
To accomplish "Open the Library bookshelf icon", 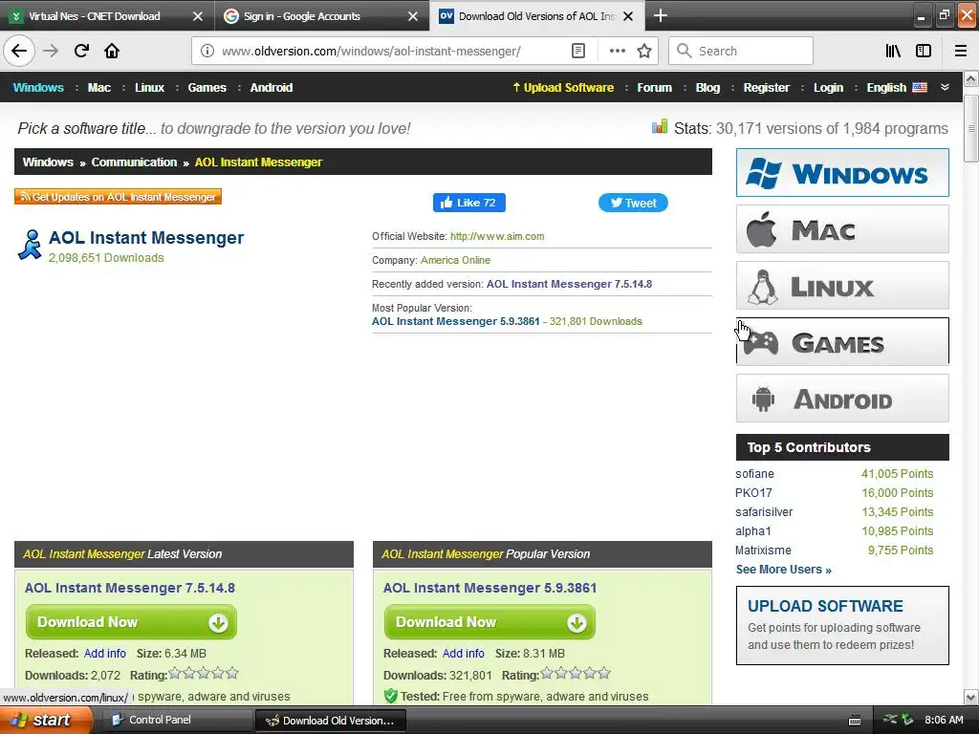I will pyautogui.click(x=893, y=52).
